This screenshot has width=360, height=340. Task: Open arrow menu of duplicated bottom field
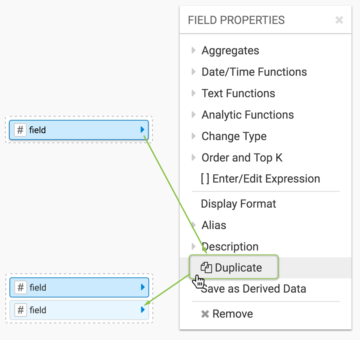click(143, 310)
